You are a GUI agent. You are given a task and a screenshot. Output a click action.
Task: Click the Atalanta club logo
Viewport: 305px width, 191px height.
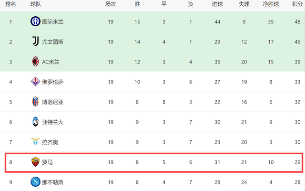click(x=35, y=122)
